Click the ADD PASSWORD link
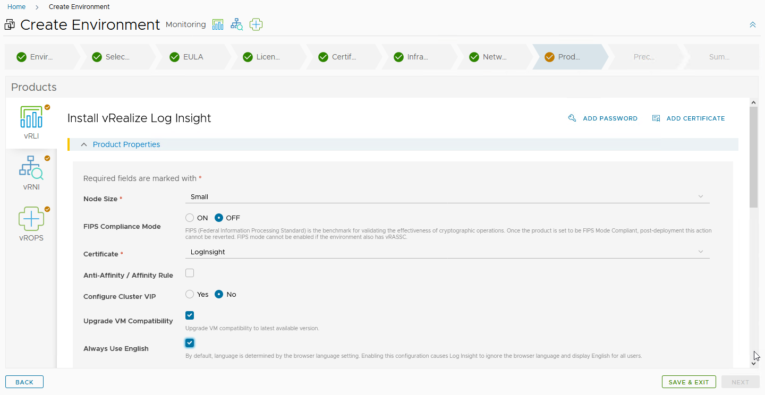The width and height of the screenshot is (765, 395). pos(603,118)
